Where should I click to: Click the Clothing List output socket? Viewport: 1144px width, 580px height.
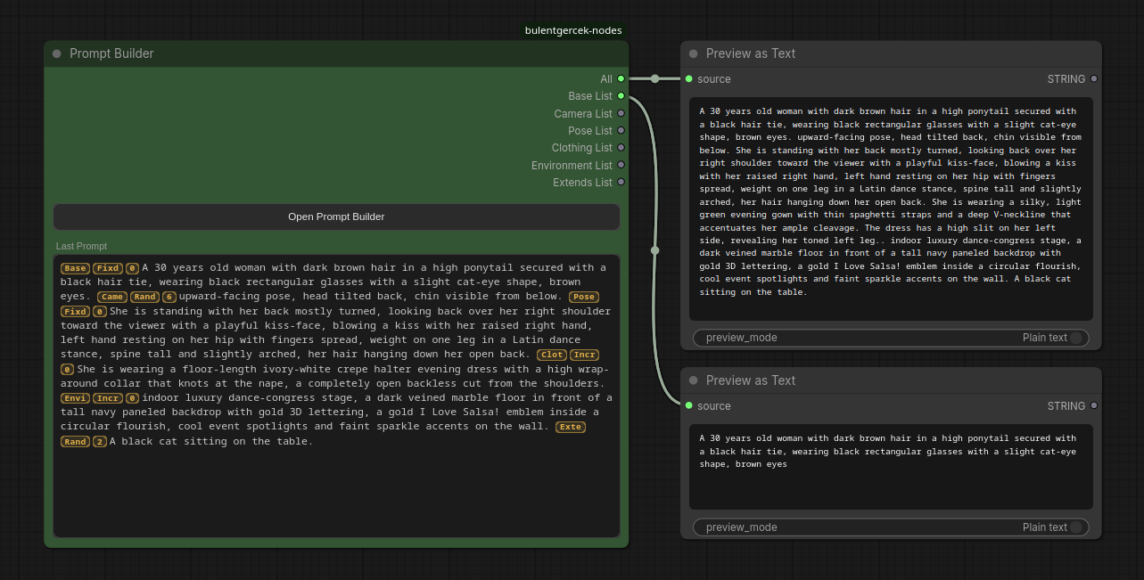(x=621, y=148)
